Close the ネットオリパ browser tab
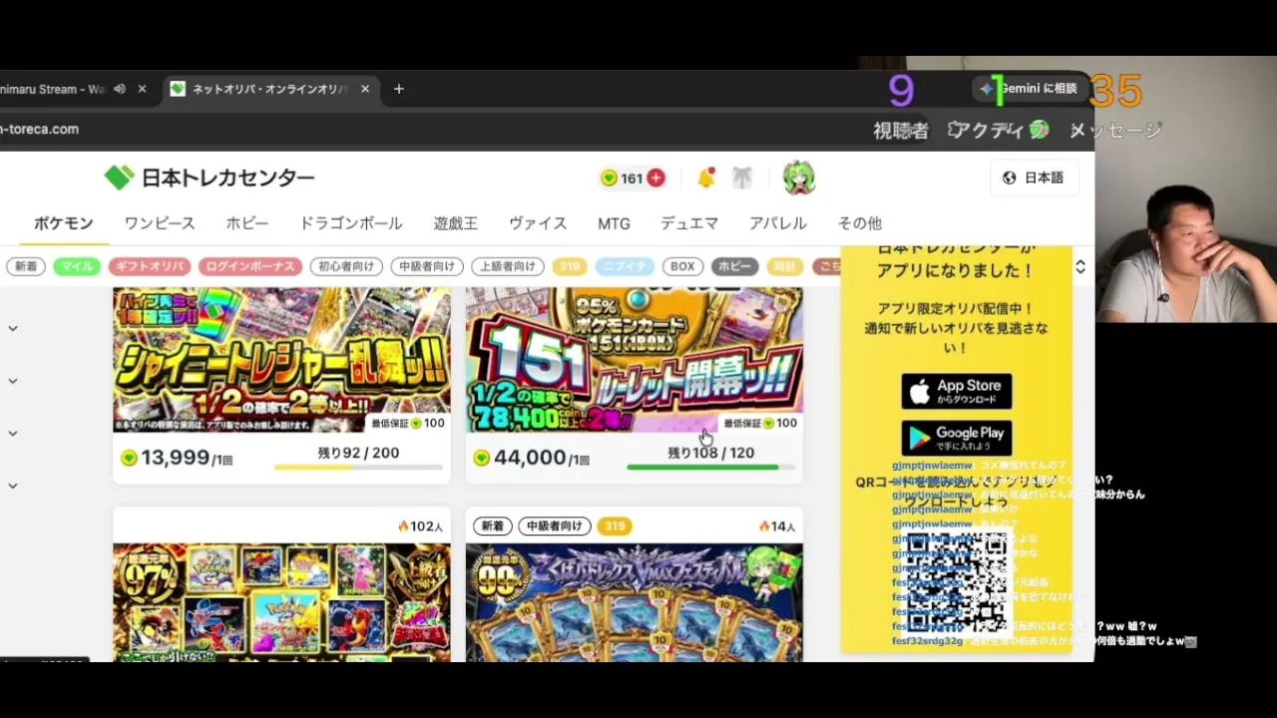The image size is (1277, 718). [365, 89]
